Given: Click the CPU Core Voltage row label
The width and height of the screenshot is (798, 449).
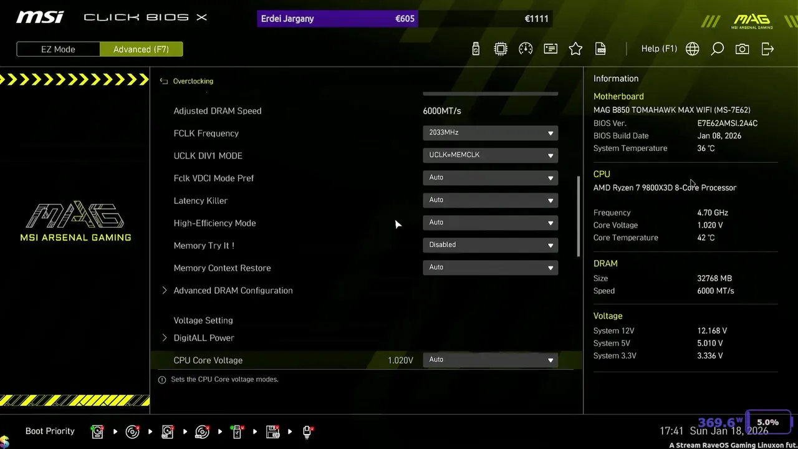Looking at the screenshot, I should click(208, 360).
